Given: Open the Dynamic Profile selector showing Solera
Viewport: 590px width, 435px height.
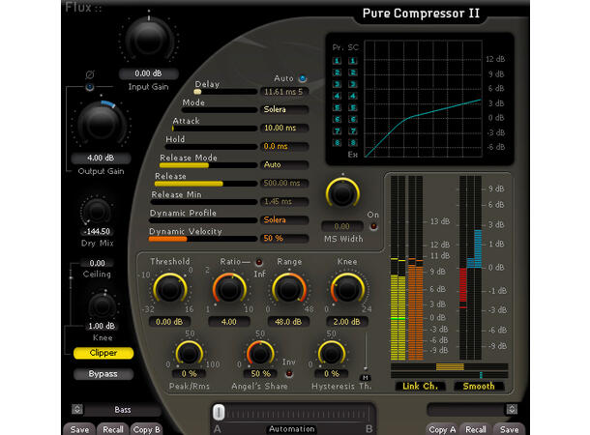Looking at the screenshot, I should tap(284, 219).
